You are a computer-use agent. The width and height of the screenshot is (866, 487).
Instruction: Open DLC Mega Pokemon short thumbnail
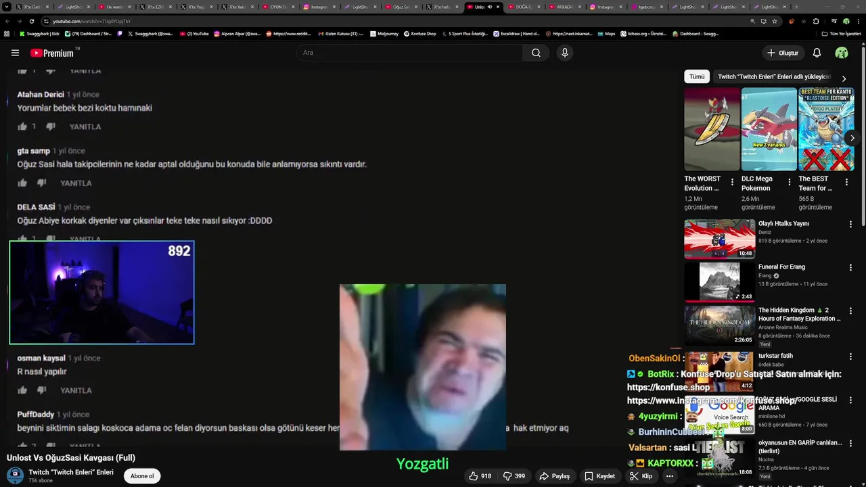(769, 129)
